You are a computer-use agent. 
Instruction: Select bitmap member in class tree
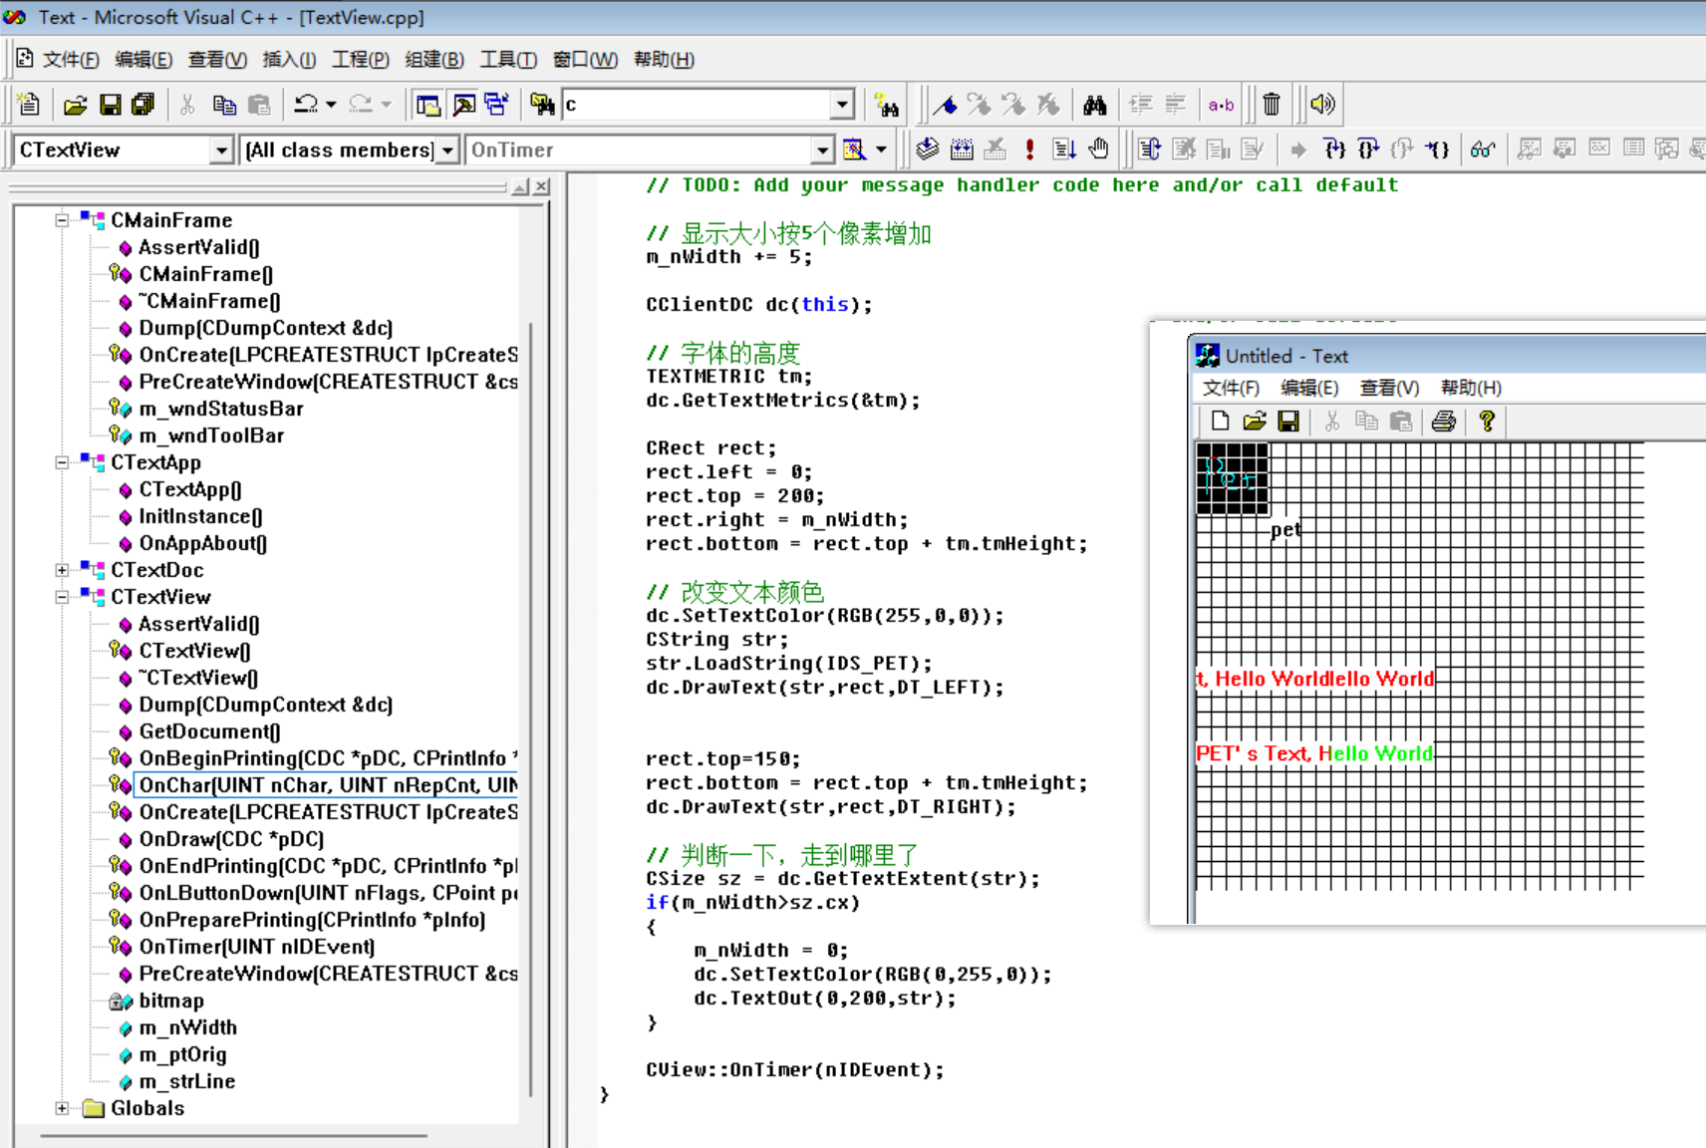171,1001
